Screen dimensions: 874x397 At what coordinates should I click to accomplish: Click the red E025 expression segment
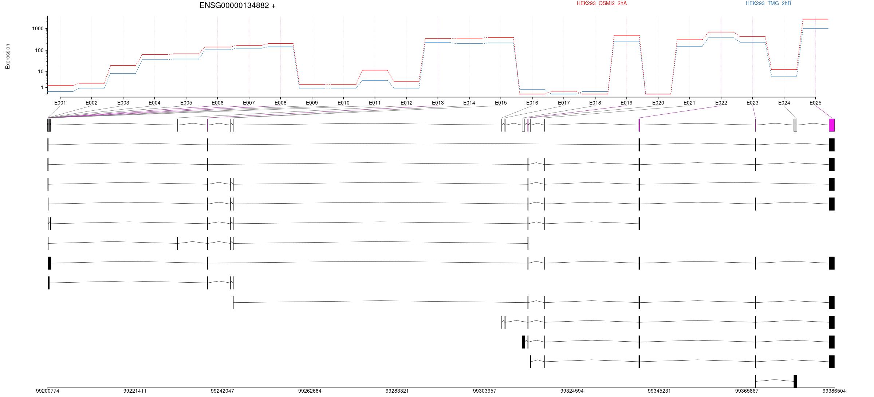coord(815,19)
